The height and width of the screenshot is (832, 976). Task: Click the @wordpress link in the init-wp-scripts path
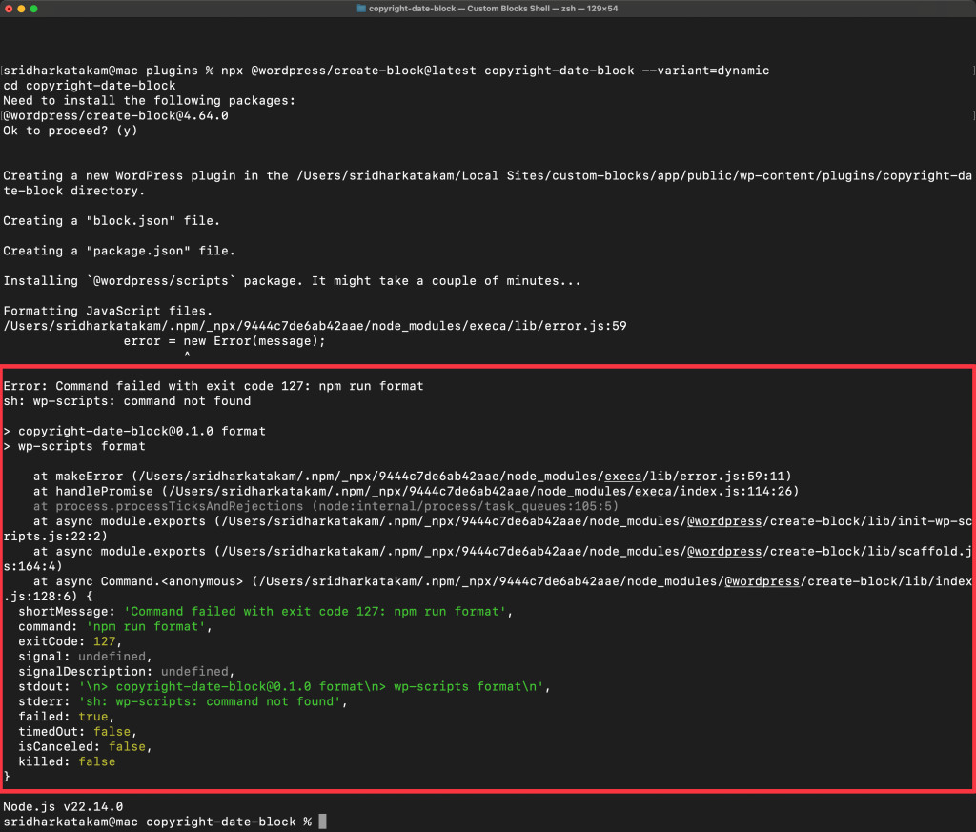(x=722, y=521)
